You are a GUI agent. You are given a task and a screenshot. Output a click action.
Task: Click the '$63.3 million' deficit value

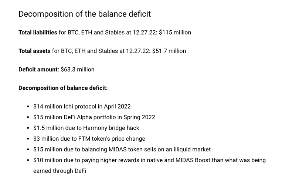78,70
